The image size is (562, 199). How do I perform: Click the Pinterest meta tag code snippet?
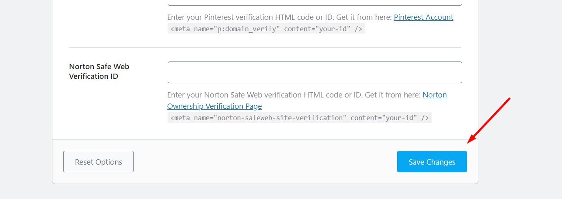(266, 29)
